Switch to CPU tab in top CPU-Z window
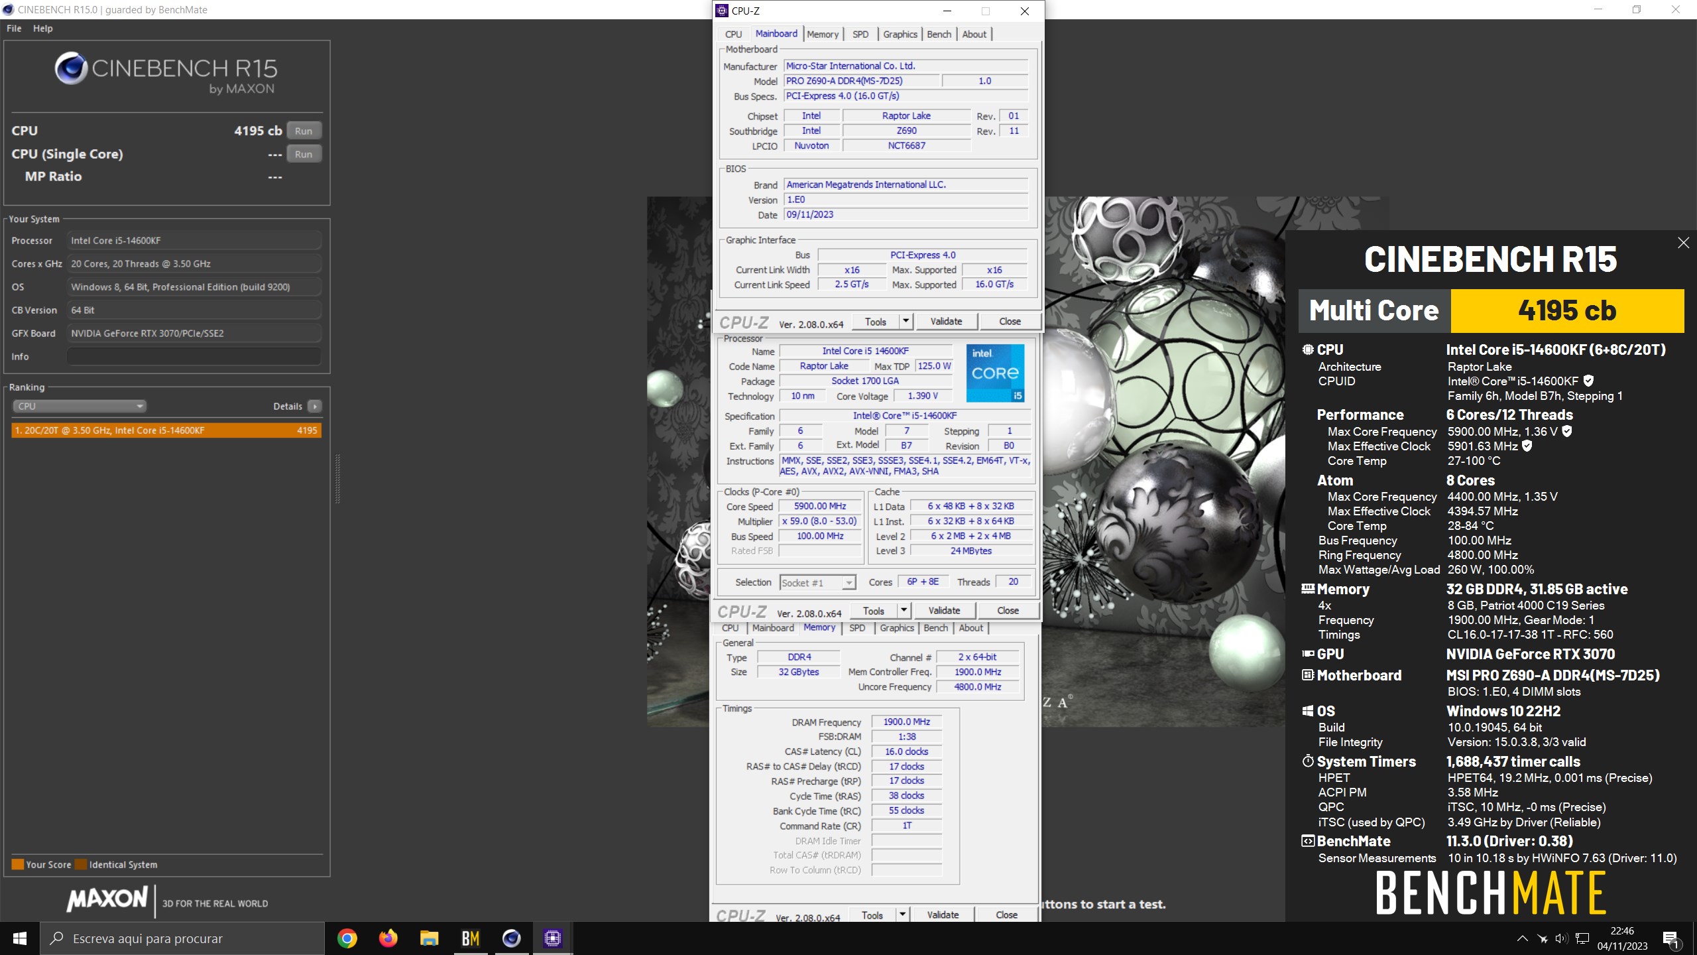Viewport: 1697px width, 955px height. click(733, 34)
